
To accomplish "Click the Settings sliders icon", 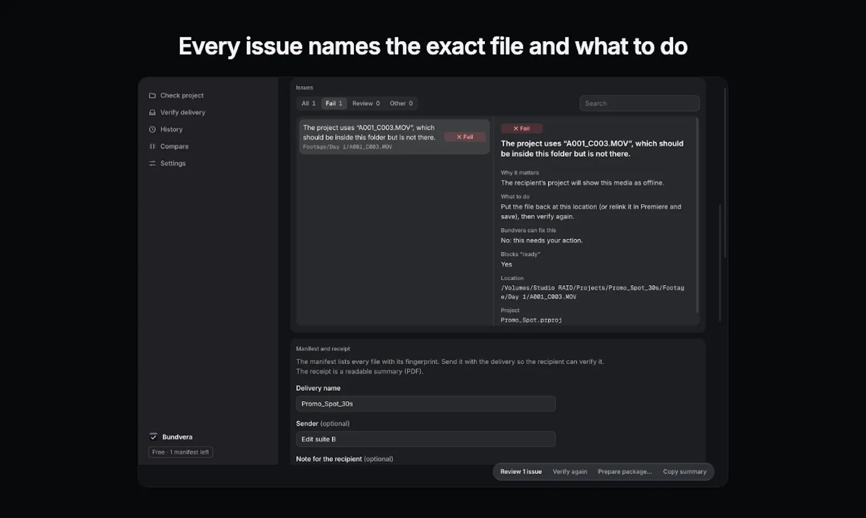I will (152, 163).
